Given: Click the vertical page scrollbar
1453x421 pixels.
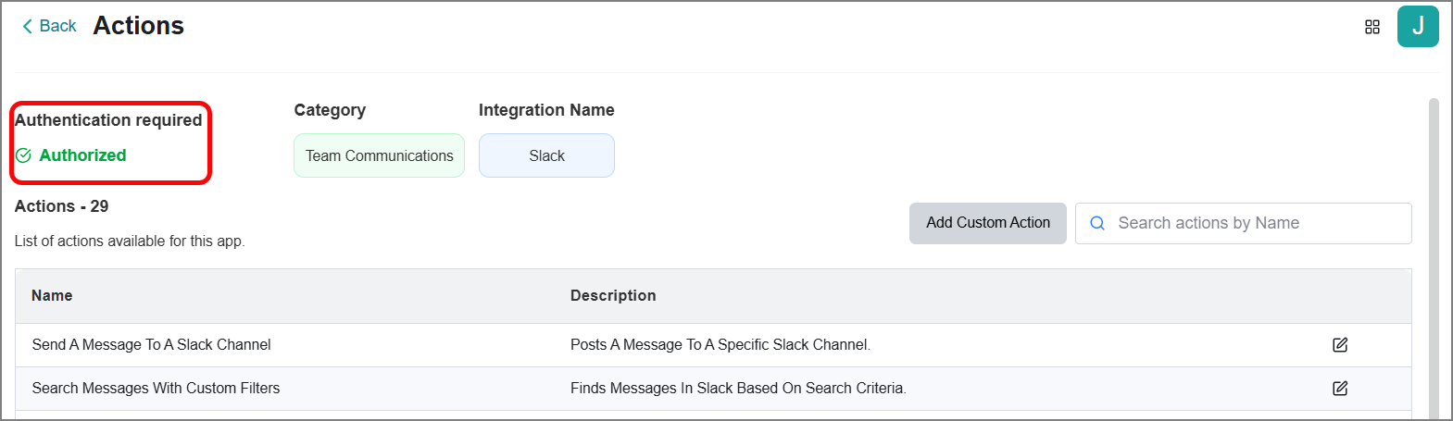Looking at the screenshot, I should click(x=1434, y=258).
